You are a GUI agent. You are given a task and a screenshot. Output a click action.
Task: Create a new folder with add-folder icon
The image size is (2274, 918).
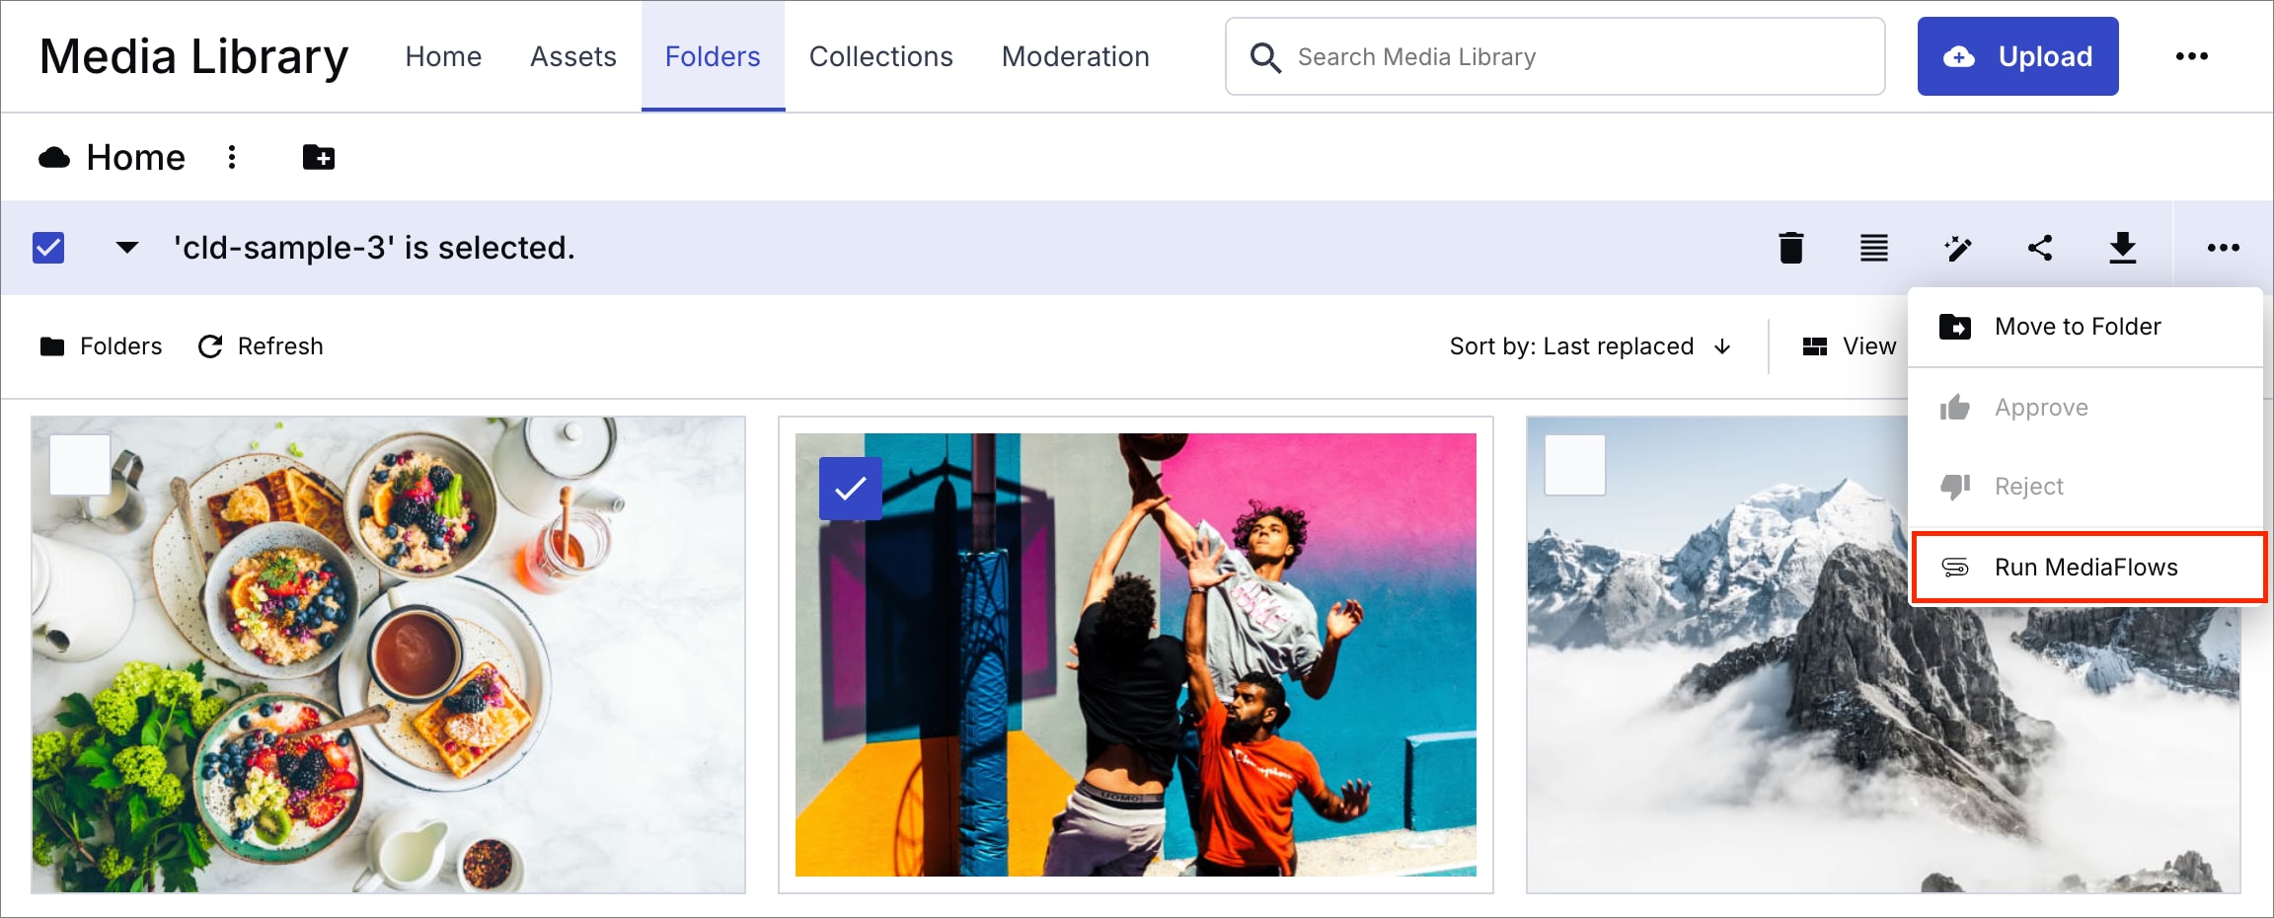[x=318, y=158]
